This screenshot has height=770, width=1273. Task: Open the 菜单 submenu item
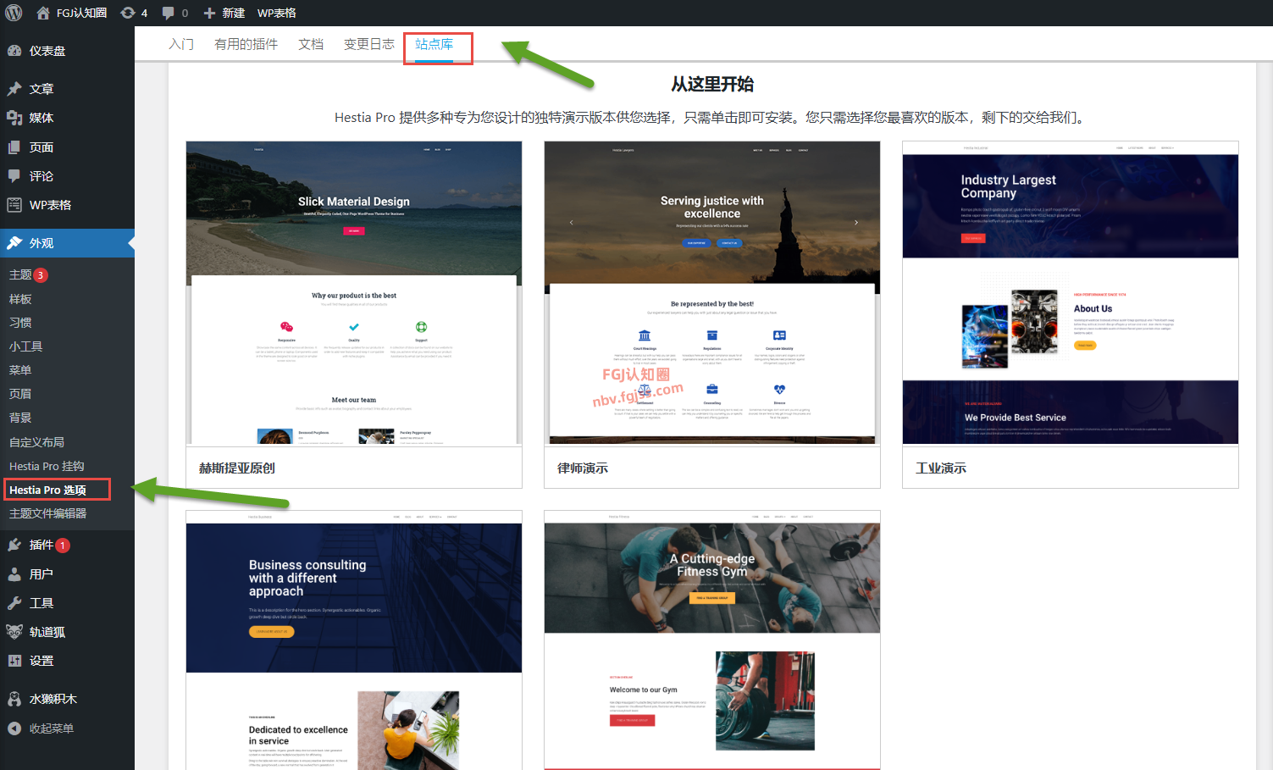tap(20, 370)
